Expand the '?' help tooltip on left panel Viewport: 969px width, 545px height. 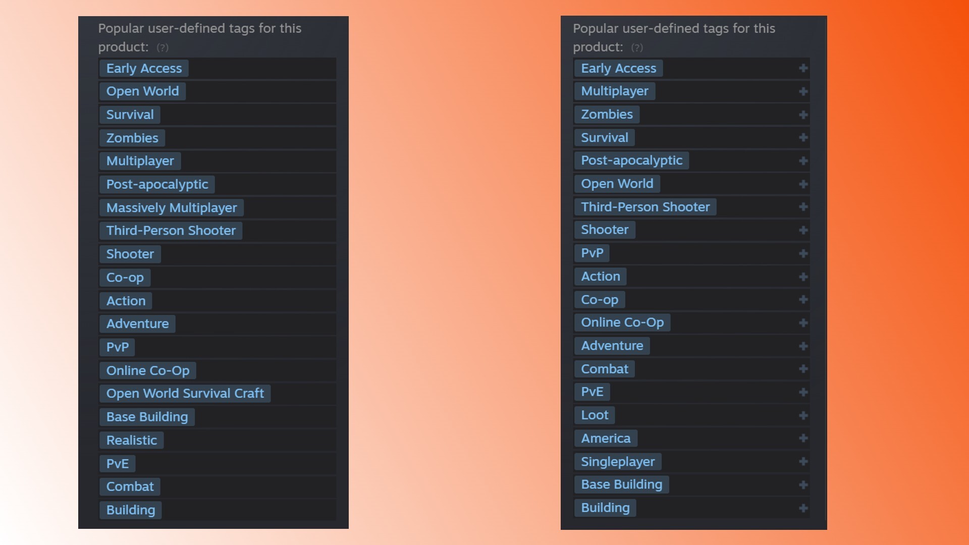pyautogui.click(x=161, y=46)
